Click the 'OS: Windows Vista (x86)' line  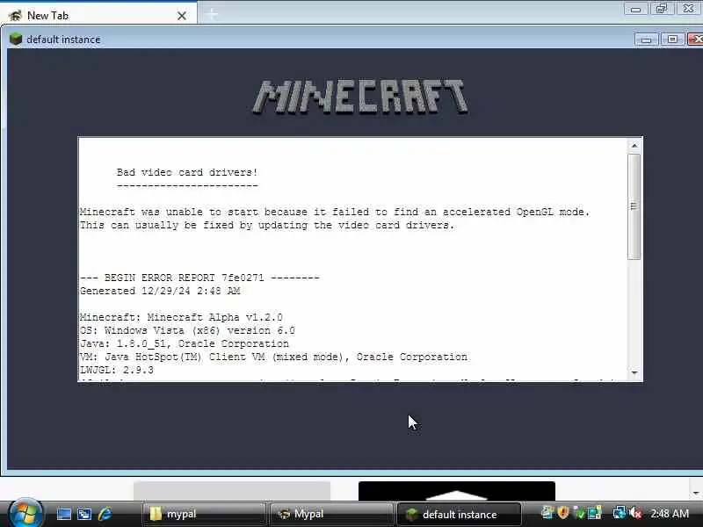[x=187, y=331]
